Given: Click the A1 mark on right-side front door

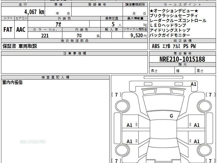Looking at the screenshot, I should (197, 125).
